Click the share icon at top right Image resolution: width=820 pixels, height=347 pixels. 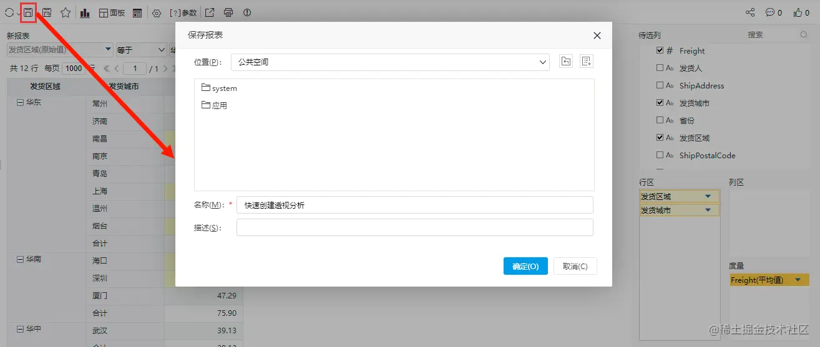tap(750, 12)
